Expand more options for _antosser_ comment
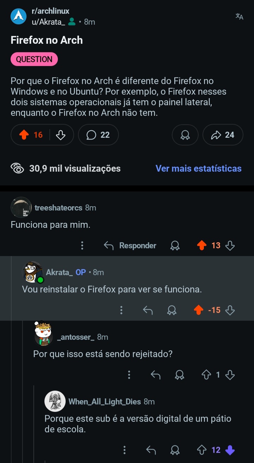 click(x=129, y=375)
